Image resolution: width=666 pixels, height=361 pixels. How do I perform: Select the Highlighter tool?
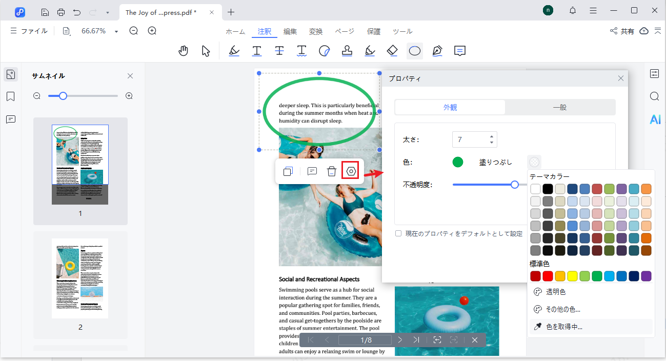pyautogui.click(x=234, y=51)
